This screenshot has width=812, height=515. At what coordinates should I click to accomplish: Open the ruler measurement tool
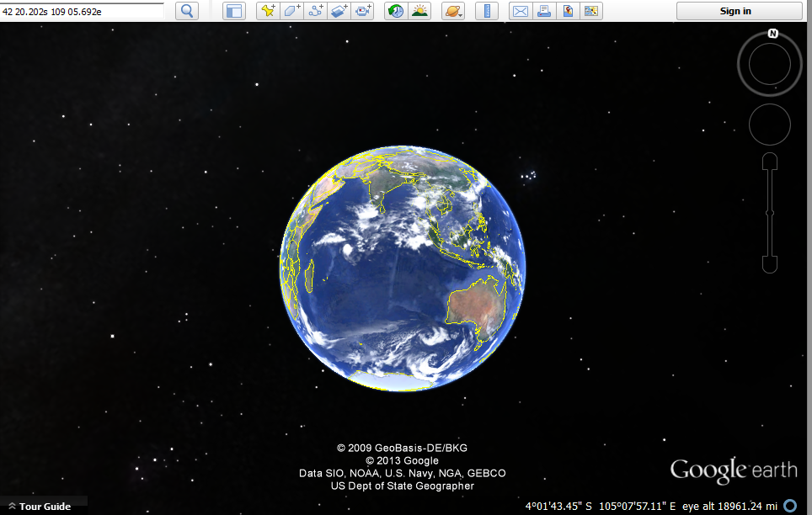click(x=487, y=11)
